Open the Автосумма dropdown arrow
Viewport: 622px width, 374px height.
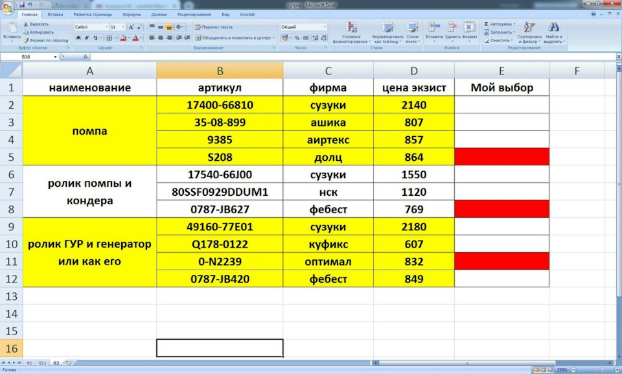click(x=514, y=24)
